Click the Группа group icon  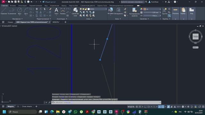(164, 11)
